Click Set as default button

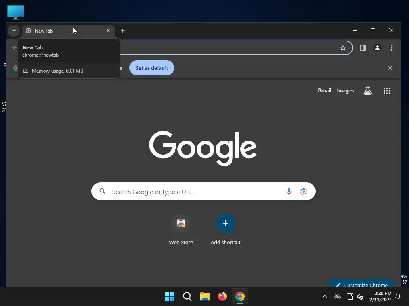tap(152, 68)
